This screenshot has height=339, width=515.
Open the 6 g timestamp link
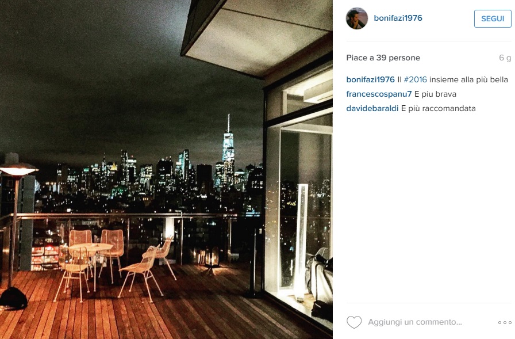(x=505, y=58)
